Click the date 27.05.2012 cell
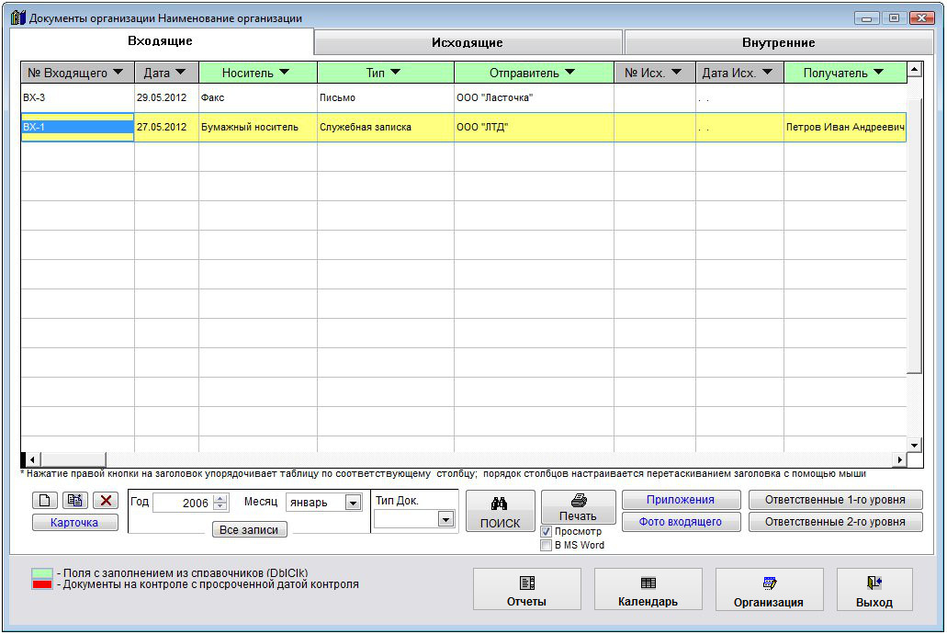 pos(166,128)
